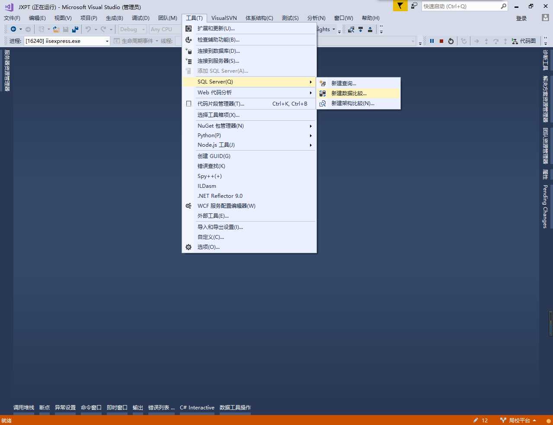553x425 pixels.
Task: Select 新建架构比较(N) in the submenu
Action: click(x=358, y=103)
